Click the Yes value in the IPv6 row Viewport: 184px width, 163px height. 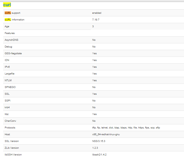(x=94, y=67)
